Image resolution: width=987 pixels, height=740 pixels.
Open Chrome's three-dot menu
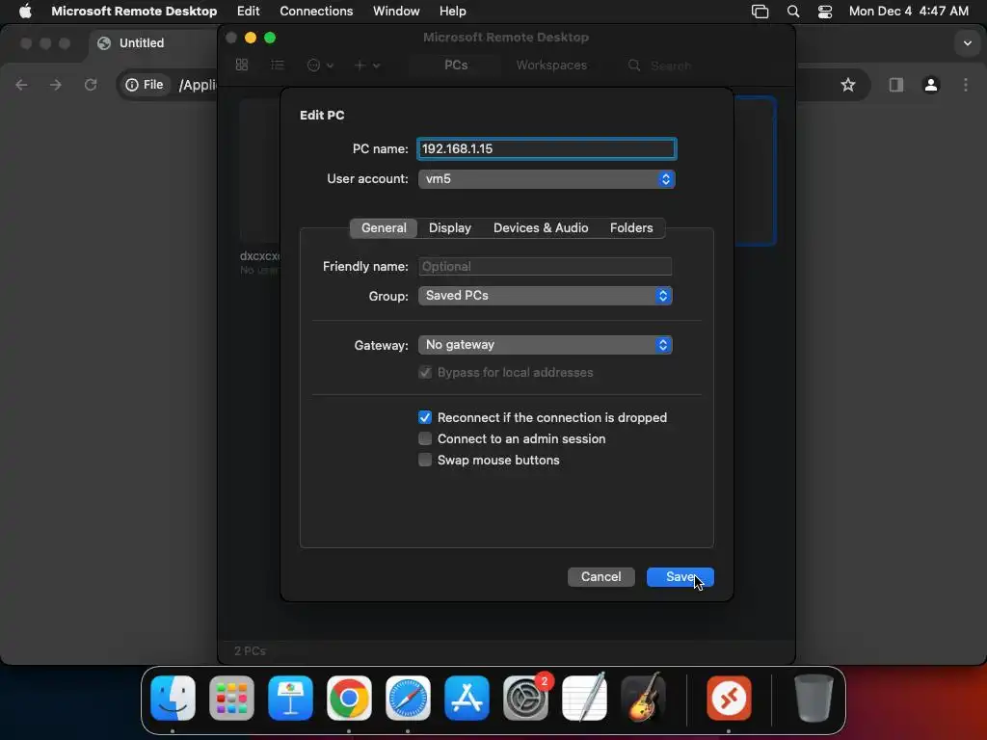click(966, 85)
